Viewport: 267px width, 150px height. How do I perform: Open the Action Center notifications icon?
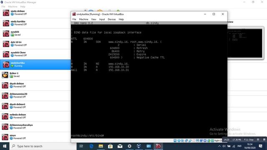pyautogui.click(x=260, y=146)
